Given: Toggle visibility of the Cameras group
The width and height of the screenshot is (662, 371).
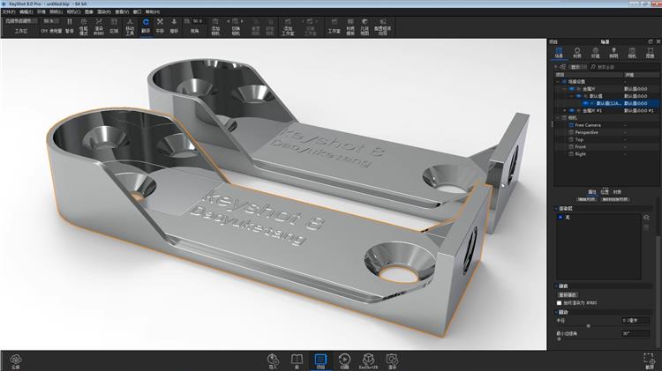Looking at the screenshot, I should pyautogui.click(x=562, y=117).
